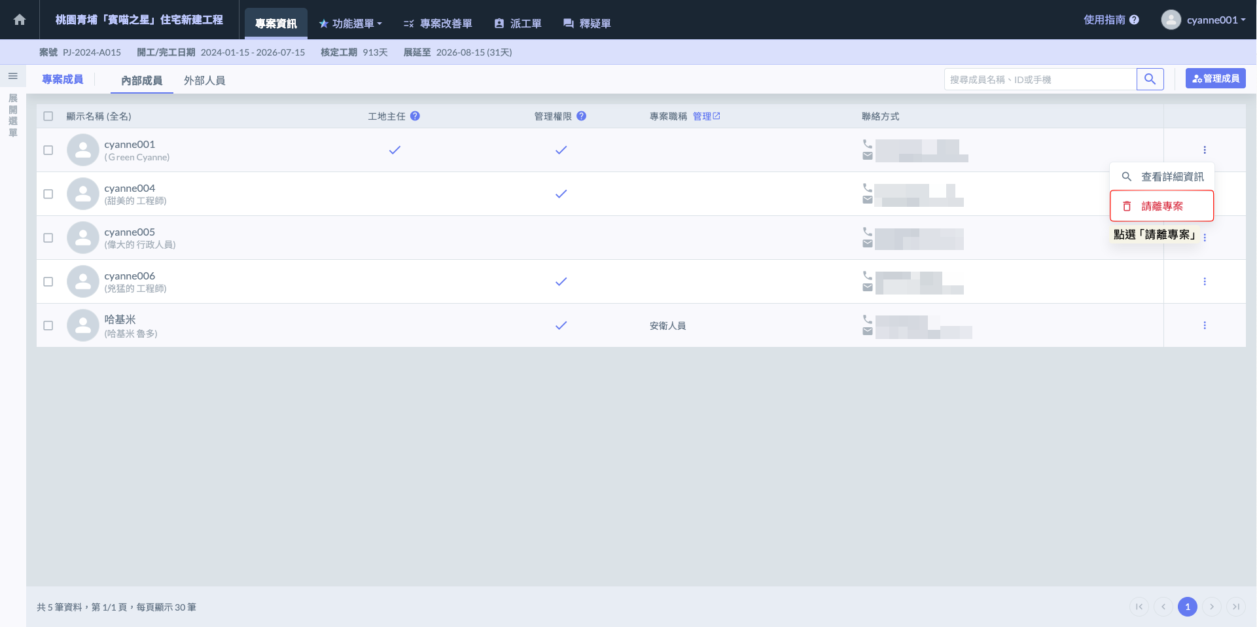
Task: Click the avatar of cyanne004
Action: pyautogui.click(x=83, y=194)
